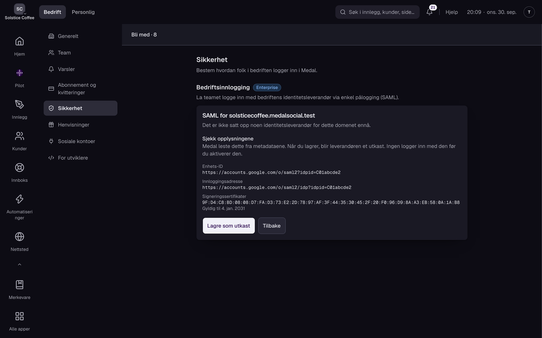Image resolution: width=542 pixels, height=338 pixels.
Task: Open the Solstice Coffee workspace switcher
Action: point(19,12)
